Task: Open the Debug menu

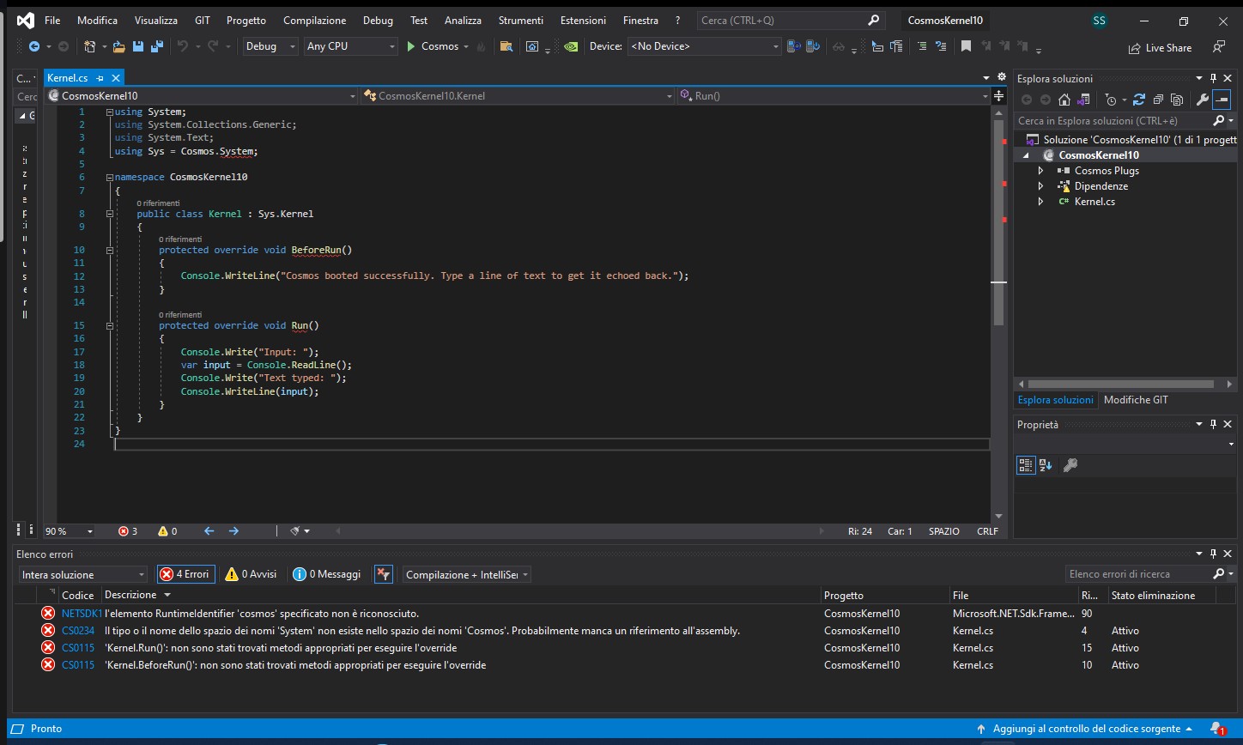Action: tap(378, 20)
